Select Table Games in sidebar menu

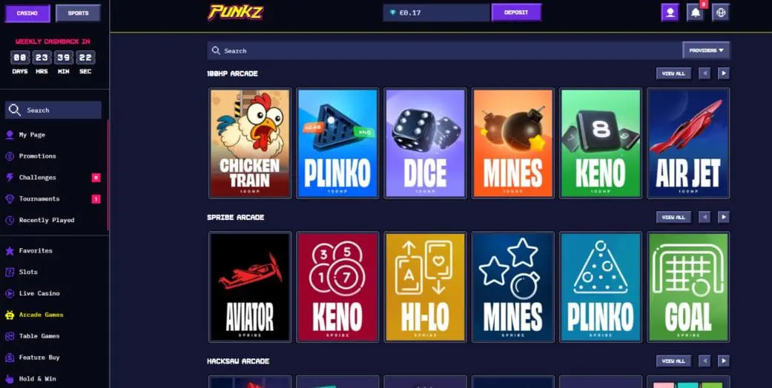[x=39, y=336]
